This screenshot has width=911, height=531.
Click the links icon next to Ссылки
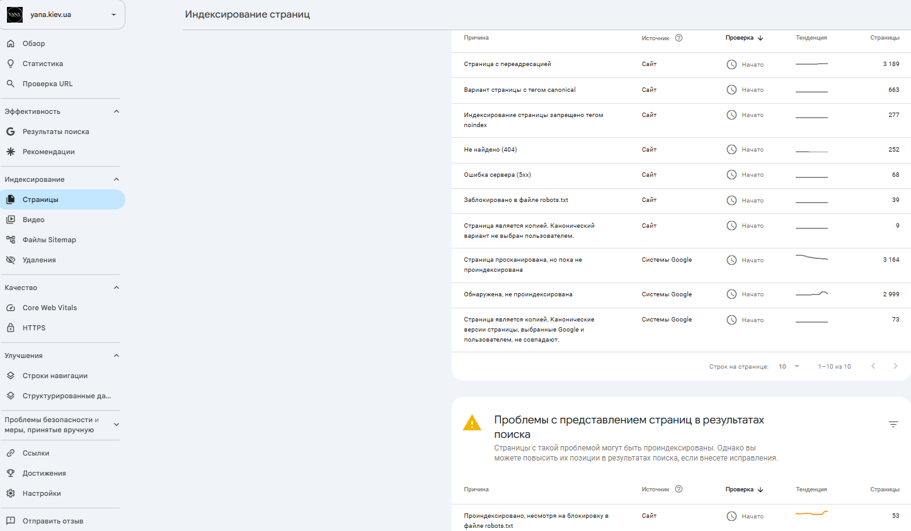(x=11, y=453)
